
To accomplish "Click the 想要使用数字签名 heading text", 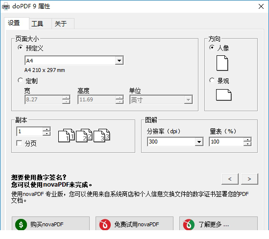I will (39, 177).
